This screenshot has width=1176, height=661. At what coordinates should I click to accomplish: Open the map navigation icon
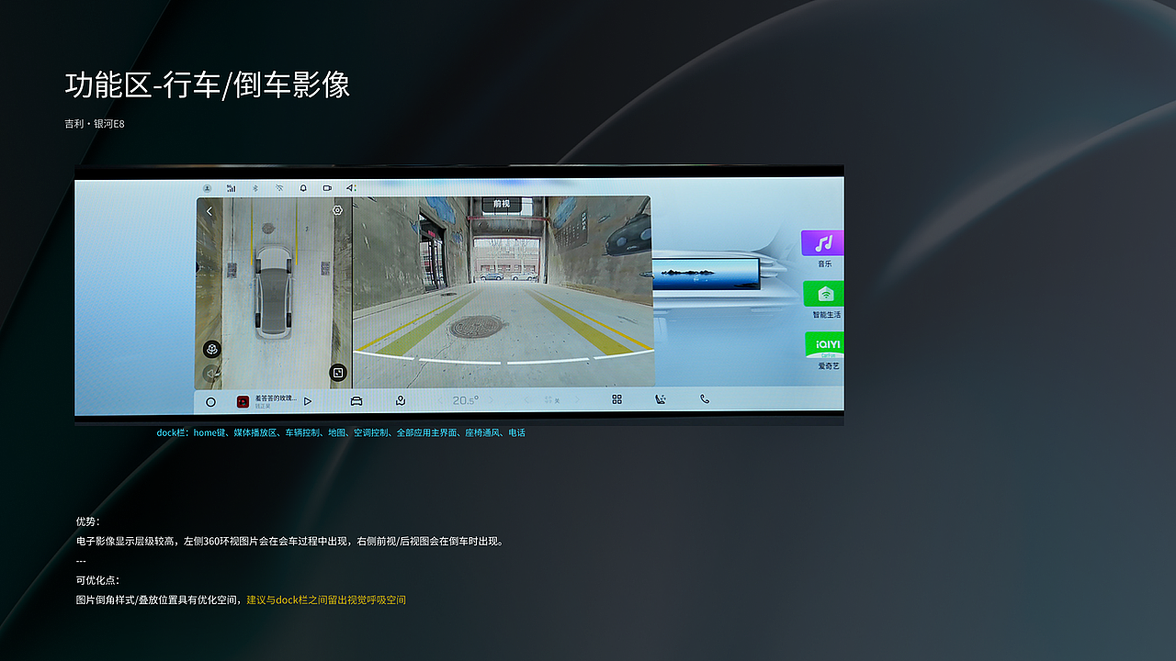tap(401, 401)
